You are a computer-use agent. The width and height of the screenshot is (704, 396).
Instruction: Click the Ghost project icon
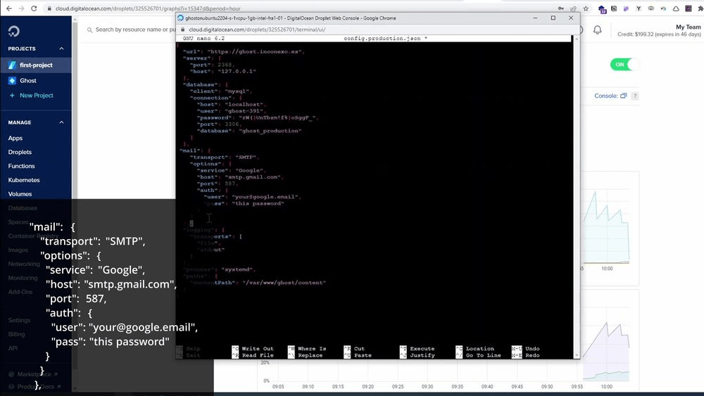[12, 81]
